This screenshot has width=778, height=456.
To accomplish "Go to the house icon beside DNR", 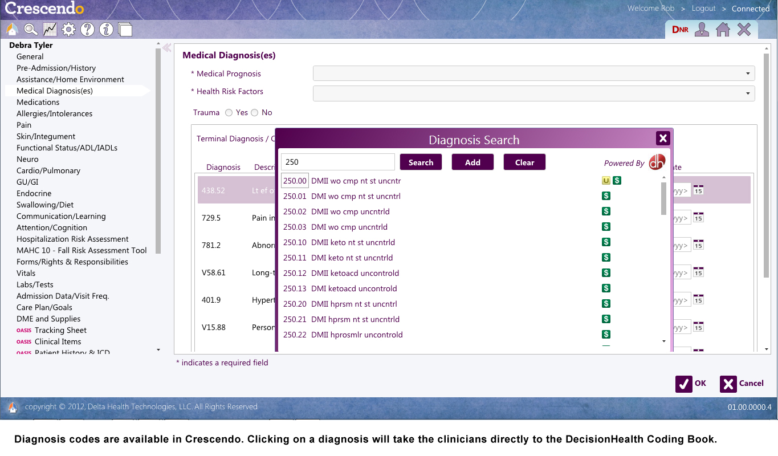I will click(x=723, y=30).
